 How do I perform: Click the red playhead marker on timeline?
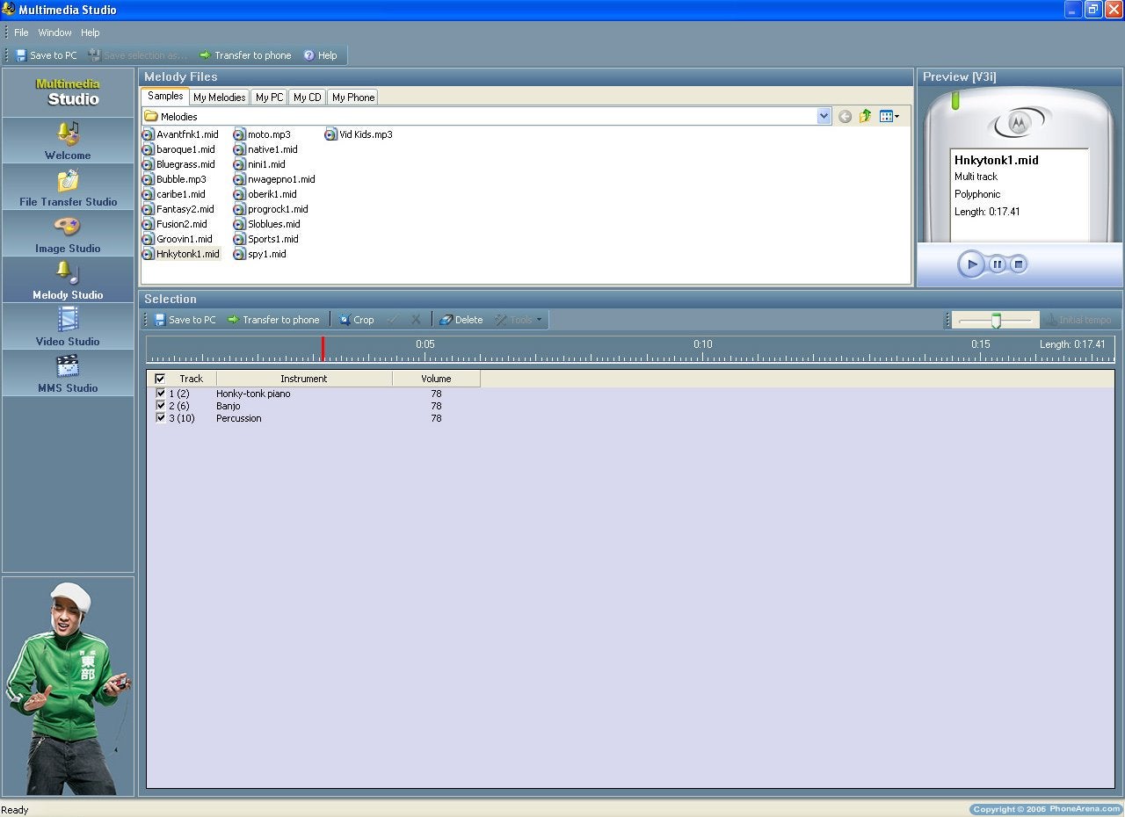point(323,349)
